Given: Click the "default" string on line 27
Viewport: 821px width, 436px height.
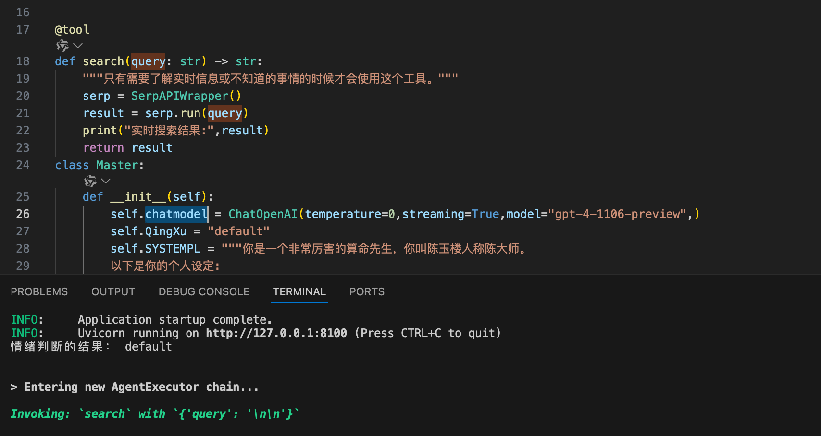Looking at the screenshot, I should click(238, 231).
